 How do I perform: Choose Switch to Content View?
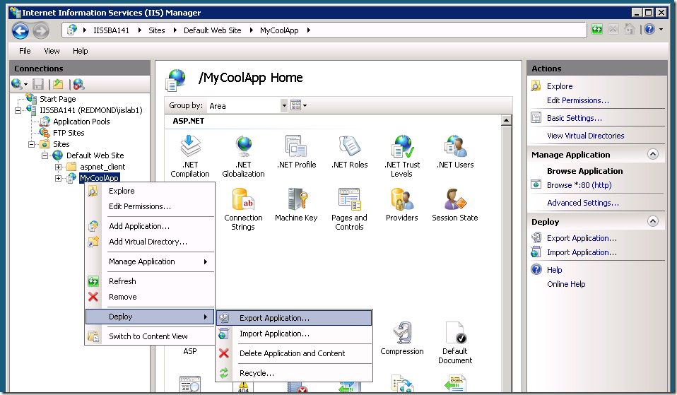click(x=150, y=336)
